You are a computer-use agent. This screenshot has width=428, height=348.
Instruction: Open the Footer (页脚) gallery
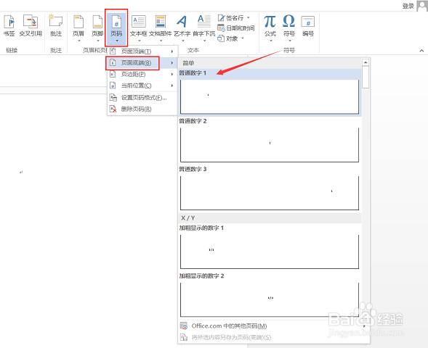pyautogui.click(x=97, y=22)
